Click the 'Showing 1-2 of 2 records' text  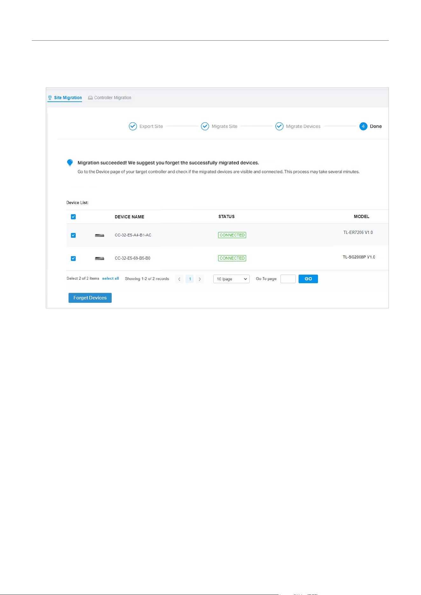[x=147, y=279]
